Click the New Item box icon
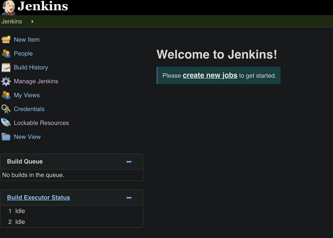Viewport: 333px width, 238px height. click(x=6, y=39)
